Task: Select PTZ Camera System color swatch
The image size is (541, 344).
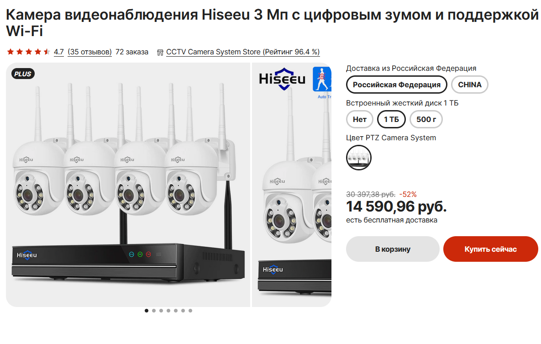Action: pos(359,158)
